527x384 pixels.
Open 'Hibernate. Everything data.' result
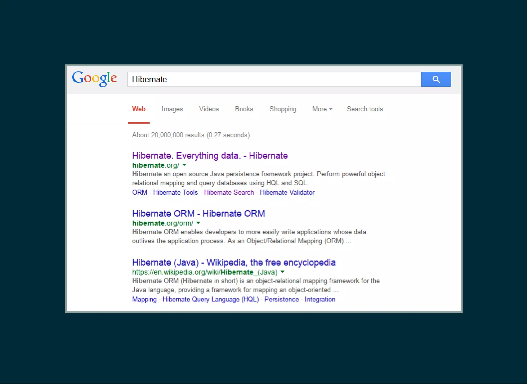(x=210, y=156)
